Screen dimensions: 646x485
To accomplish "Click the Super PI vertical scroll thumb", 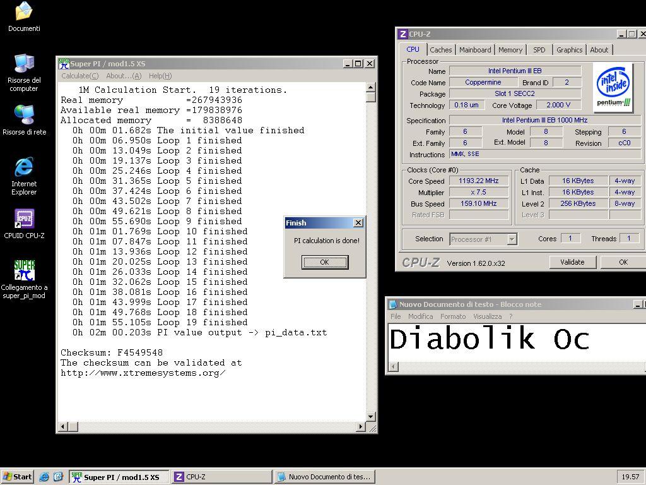I will [x=370, y=97].
